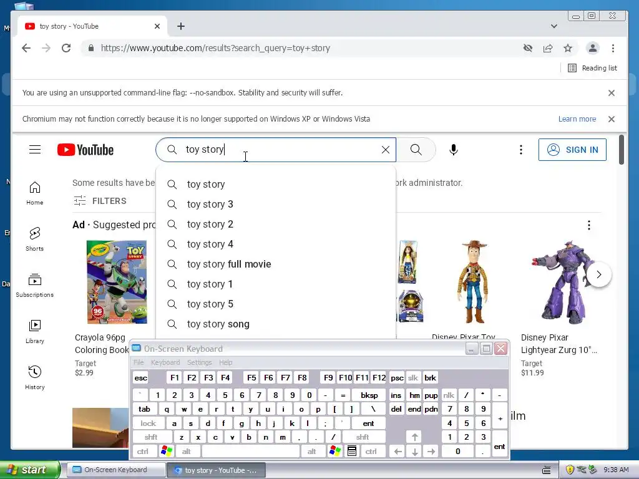Viewport: 639px width, 479px height.
Task: Choose suggestion "toy story 1"
Action: [x=276, y=284]
